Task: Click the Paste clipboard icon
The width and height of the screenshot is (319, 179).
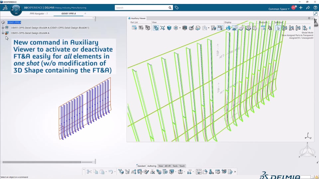Action: [x=102, y=172]
